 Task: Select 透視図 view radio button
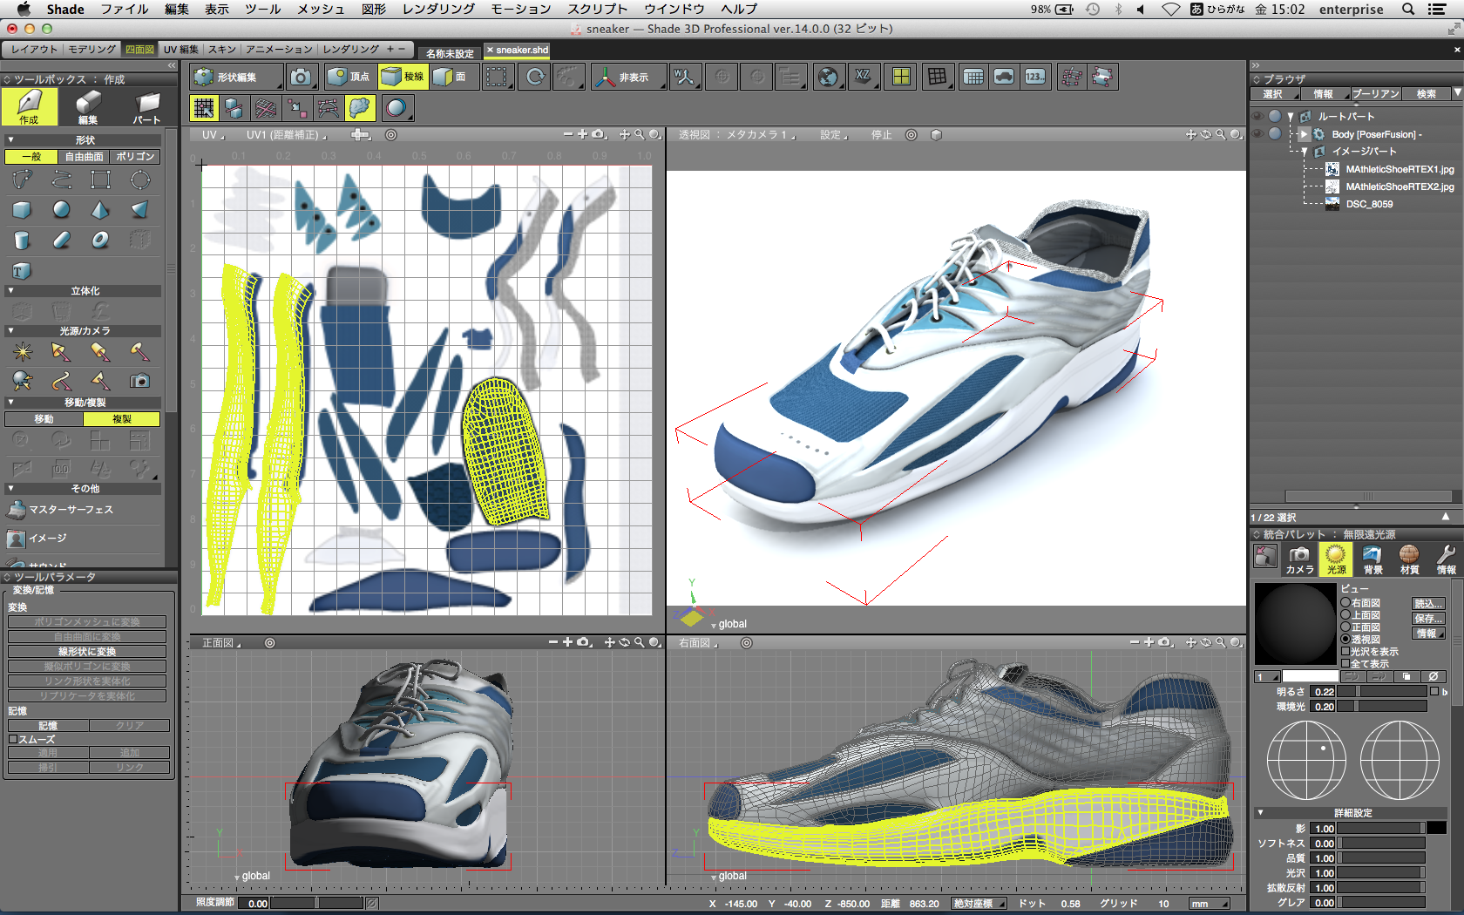pos(1345,640)
